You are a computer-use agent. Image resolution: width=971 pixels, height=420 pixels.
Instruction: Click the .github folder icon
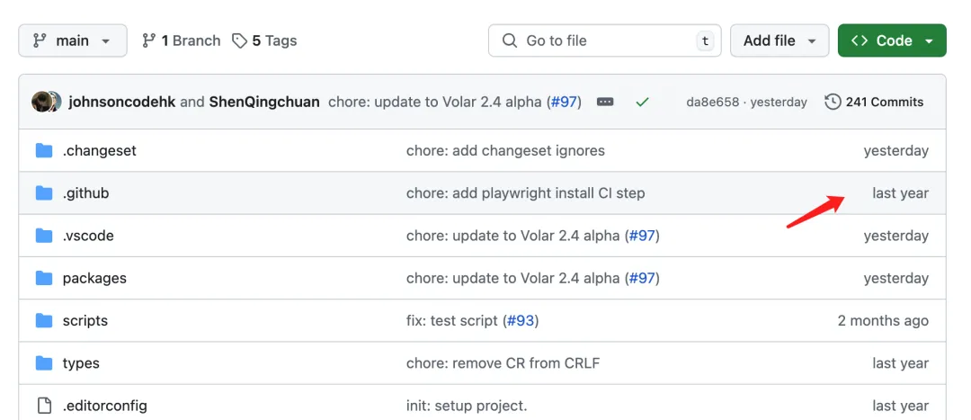click(x=44, y=192)
